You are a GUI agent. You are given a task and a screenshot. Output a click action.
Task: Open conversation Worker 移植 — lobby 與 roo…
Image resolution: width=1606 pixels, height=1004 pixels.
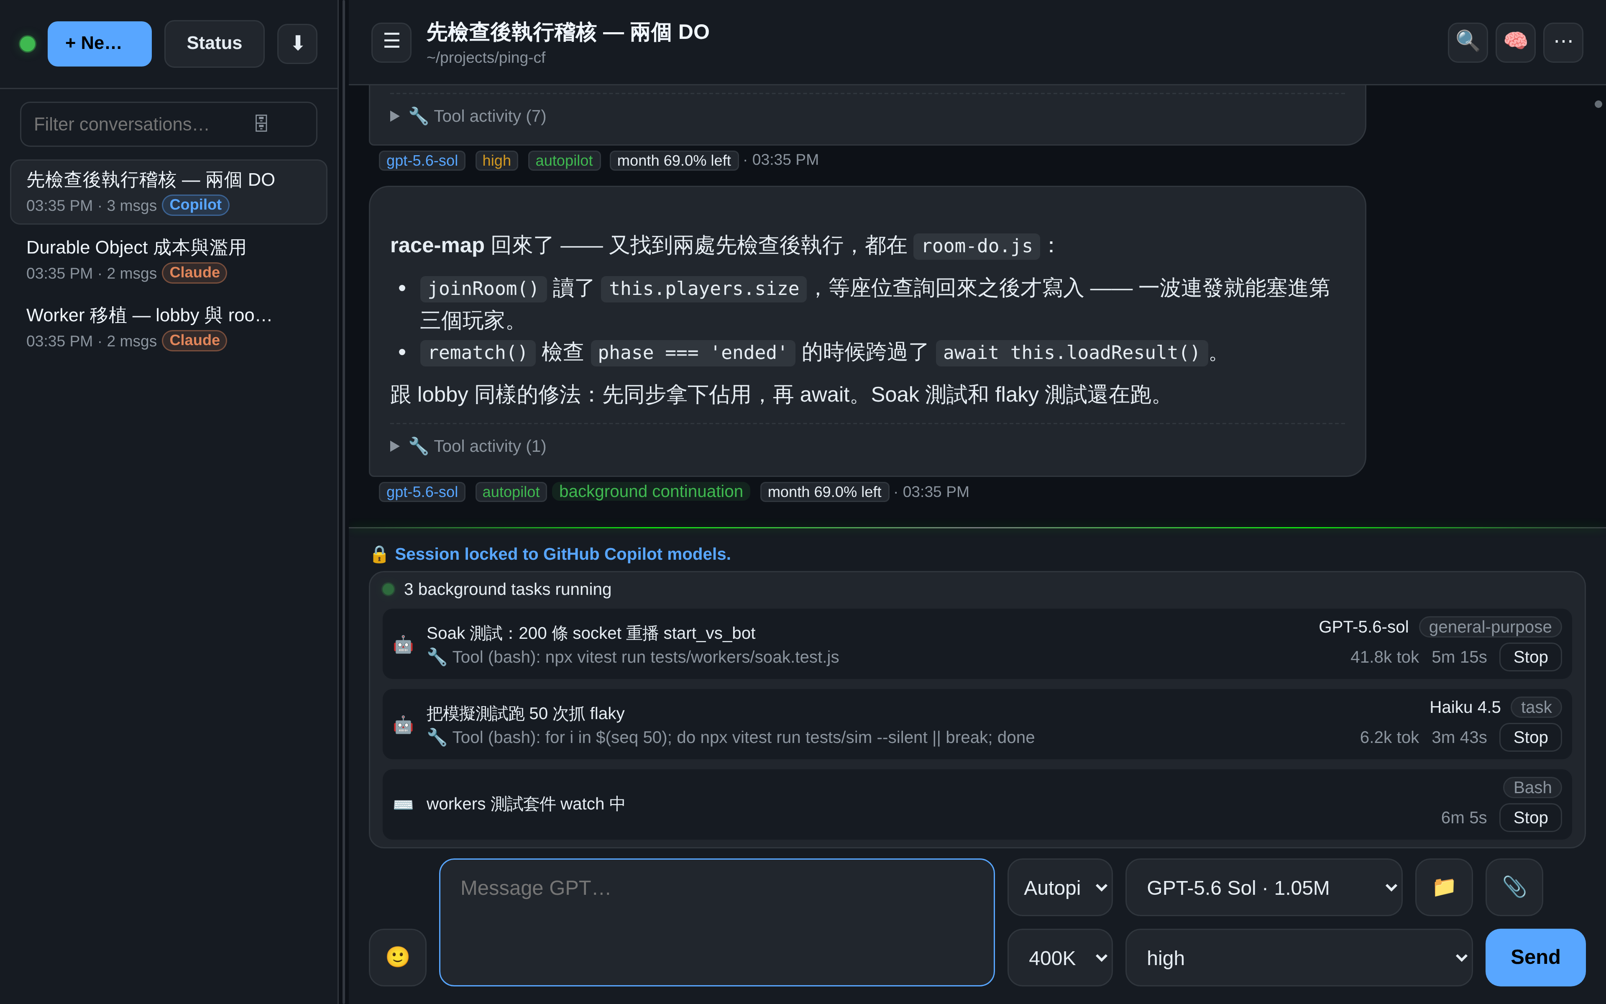pyautogui.click(x=169, y=328)
